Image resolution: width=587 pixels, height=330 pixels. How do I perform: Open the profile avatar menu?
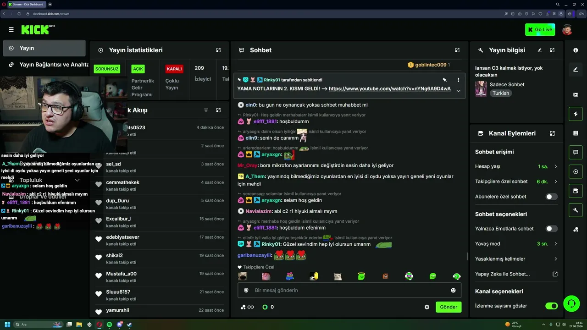[x=567, y=30]
